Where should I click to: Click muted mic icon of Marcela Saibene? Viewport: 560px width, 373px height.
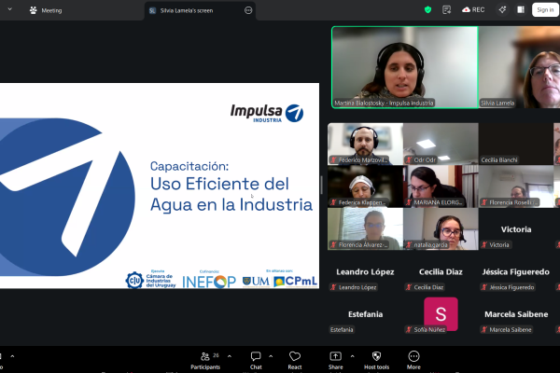click(x=484, y=329)
